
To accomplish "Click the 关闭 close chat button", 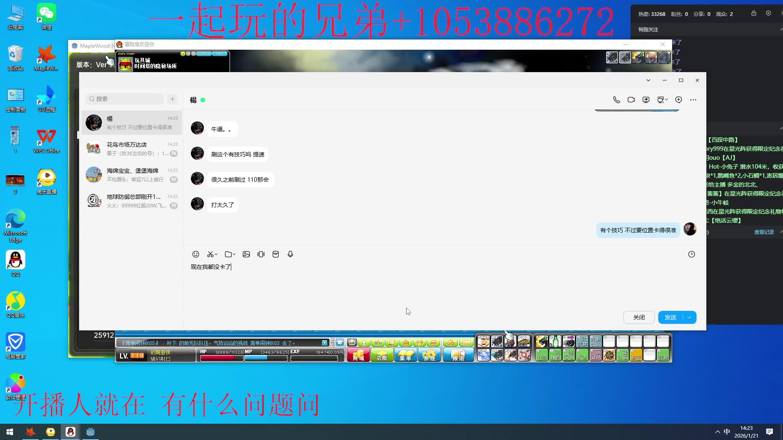I will coord(639,317).
